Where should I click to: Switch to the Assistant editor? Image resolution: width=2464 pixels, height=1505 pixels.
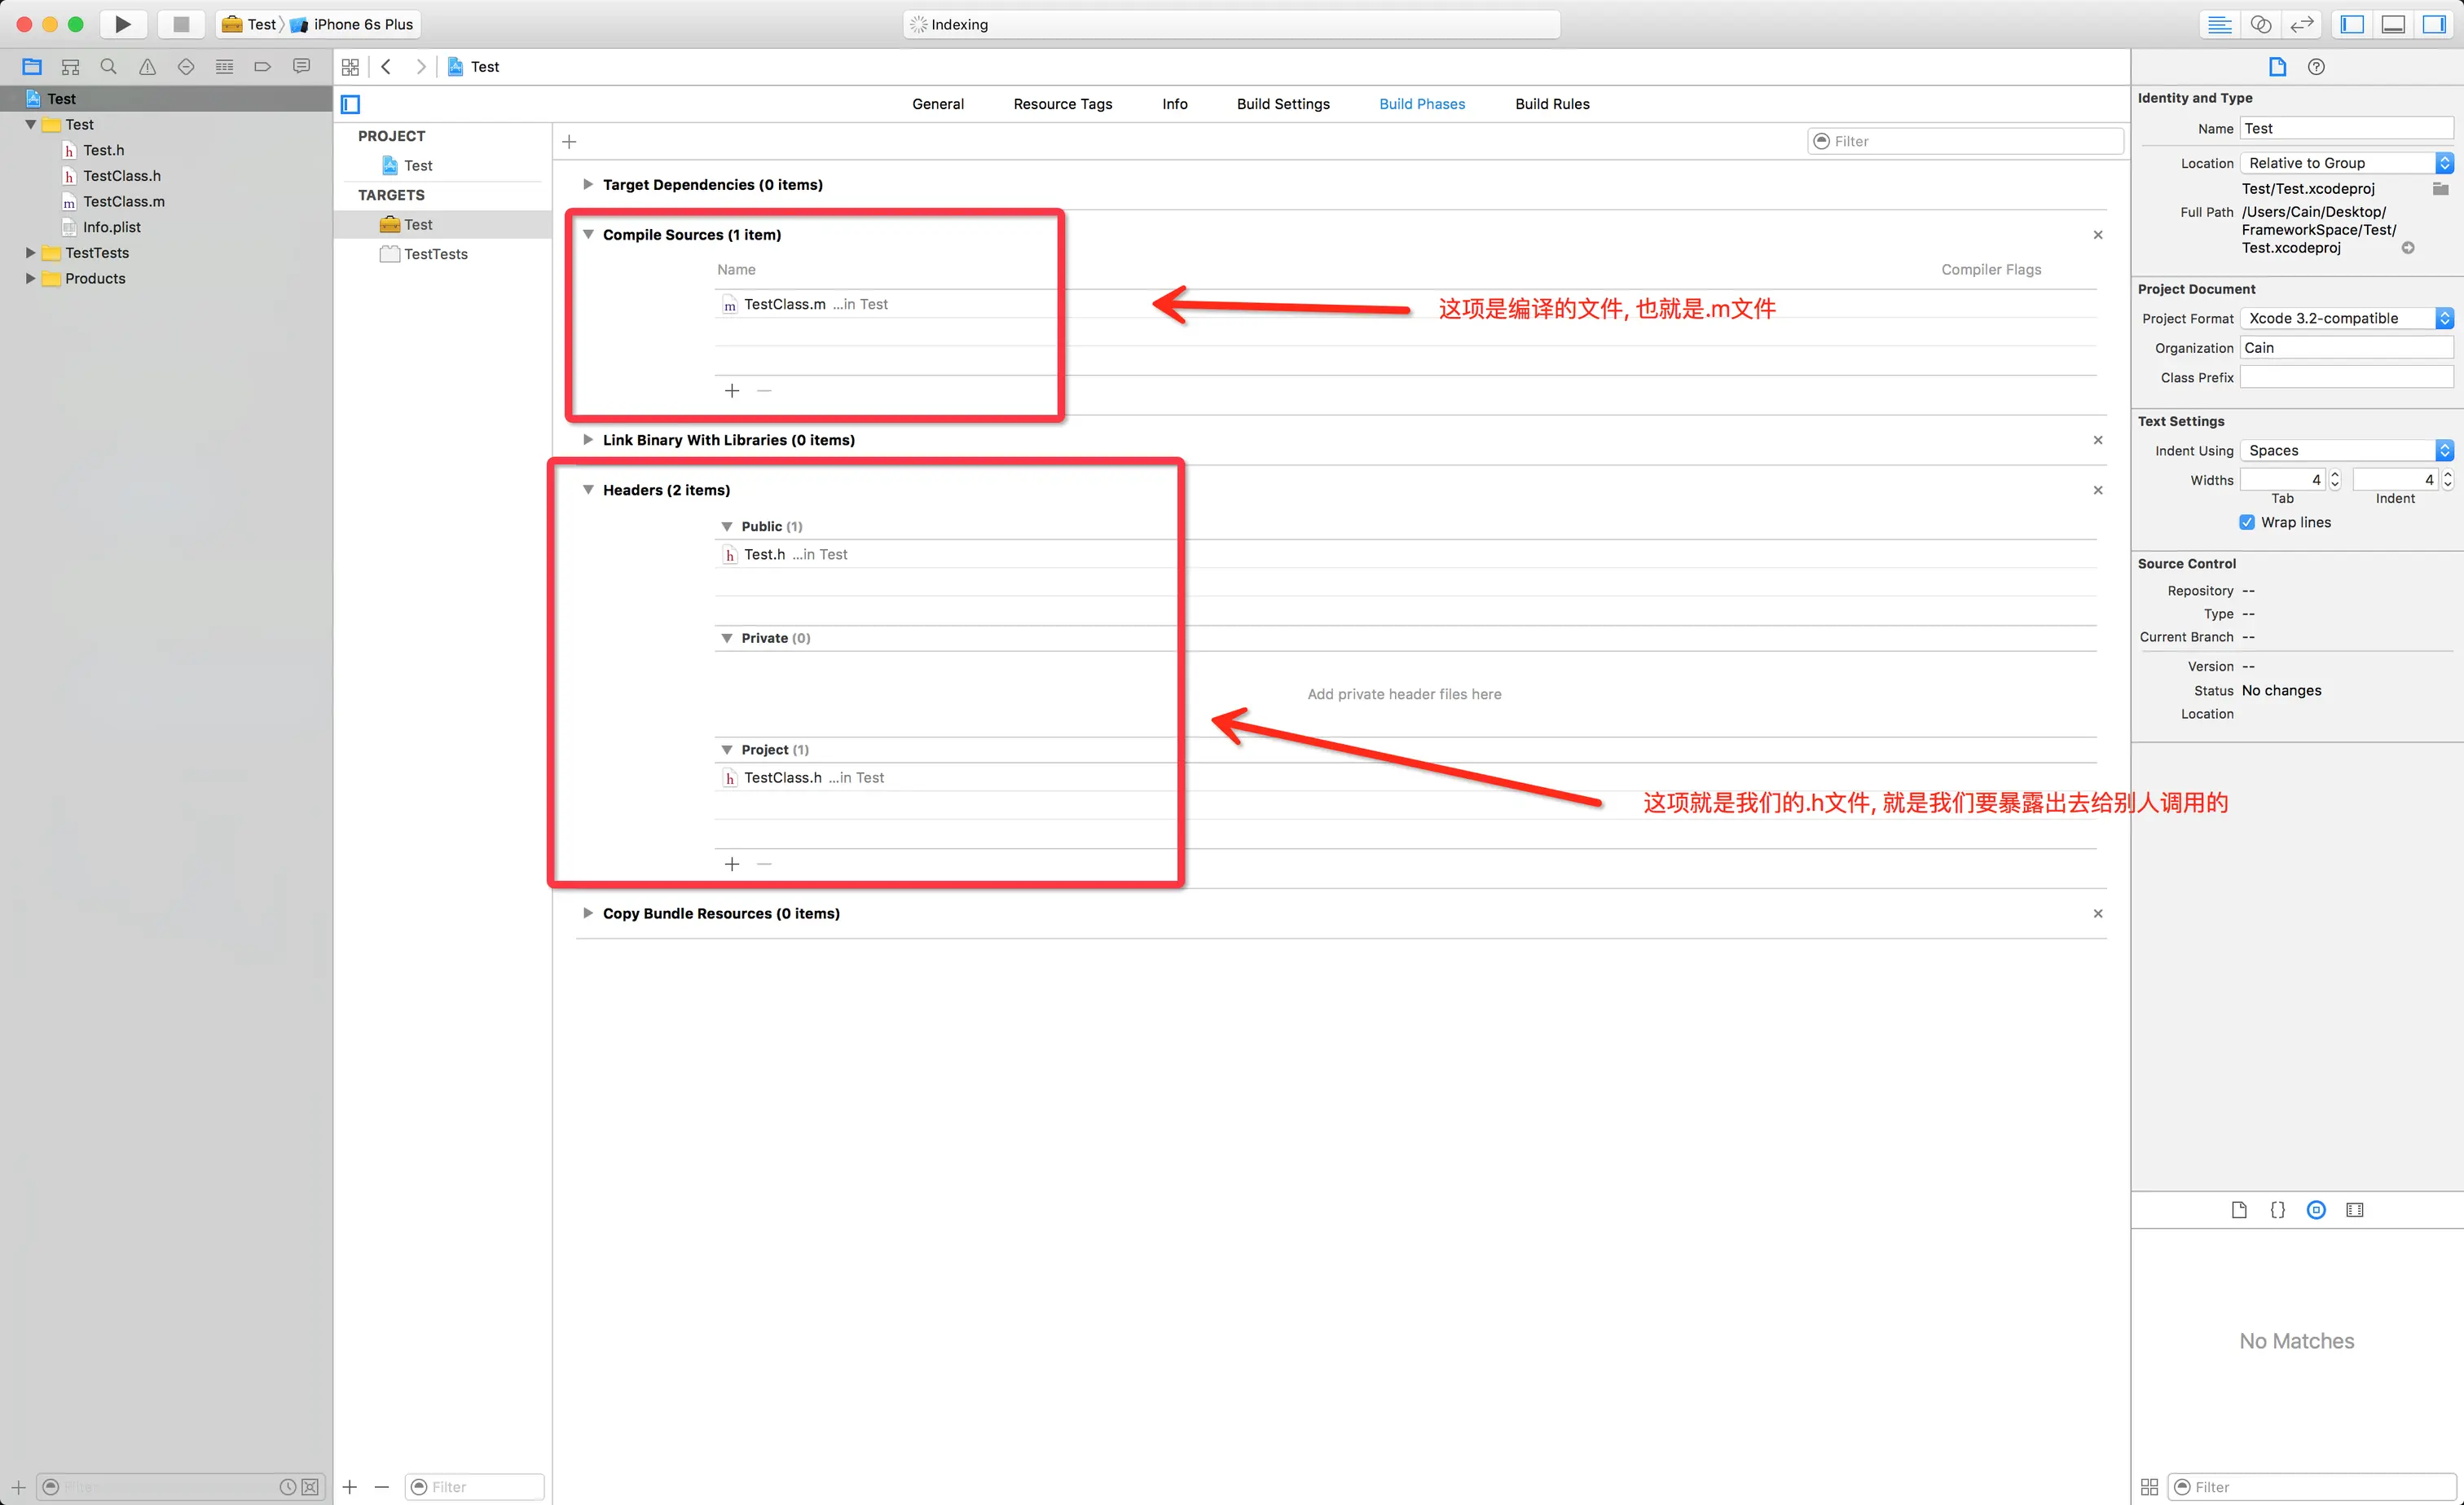(x=2260, y=24)
